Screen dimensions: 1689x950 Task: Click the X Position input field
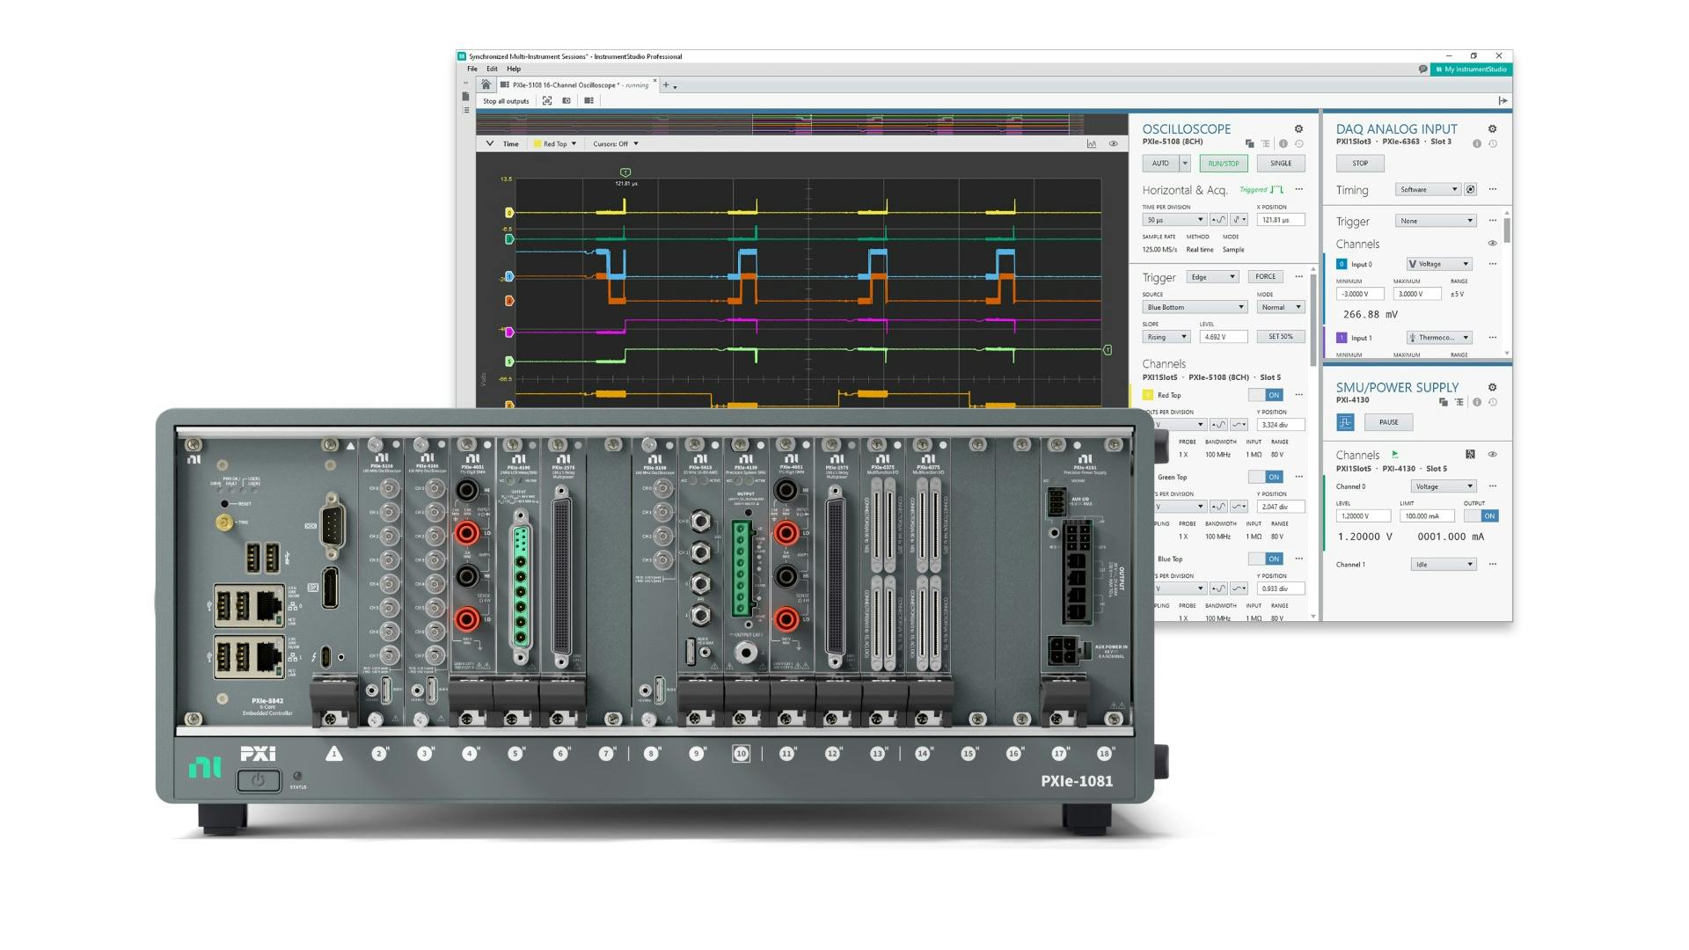pos(1280,220)
